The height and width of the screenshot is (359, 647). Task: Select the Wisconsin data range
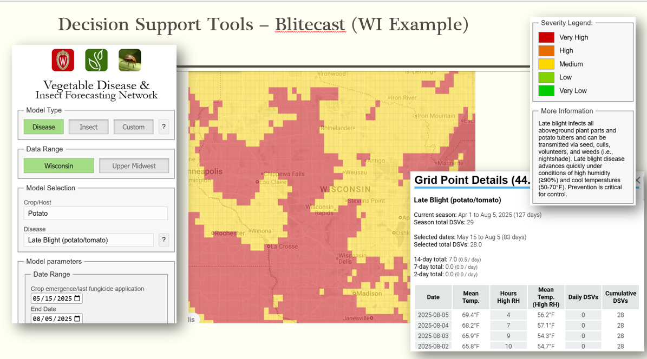point(58,166)
